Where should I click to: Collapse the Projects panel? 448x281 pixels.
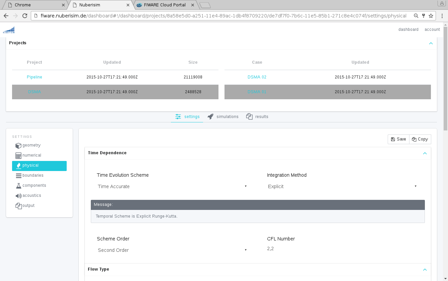point(431,43)
